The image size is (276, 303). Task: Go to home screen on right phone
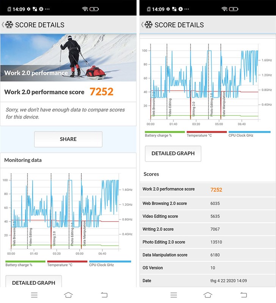point(208,295)
